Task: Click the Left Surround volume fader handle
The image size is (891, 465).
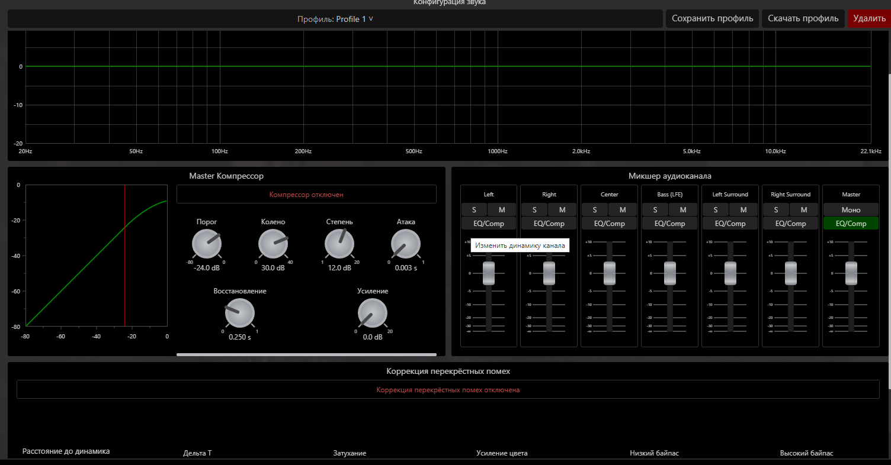Action: point(730,273)
